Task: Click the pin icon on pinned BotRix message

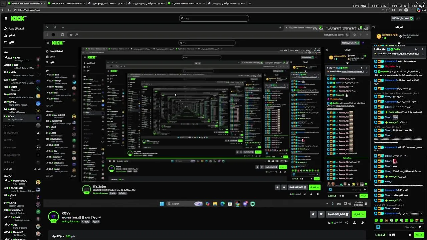Action: tap(416, 49)
